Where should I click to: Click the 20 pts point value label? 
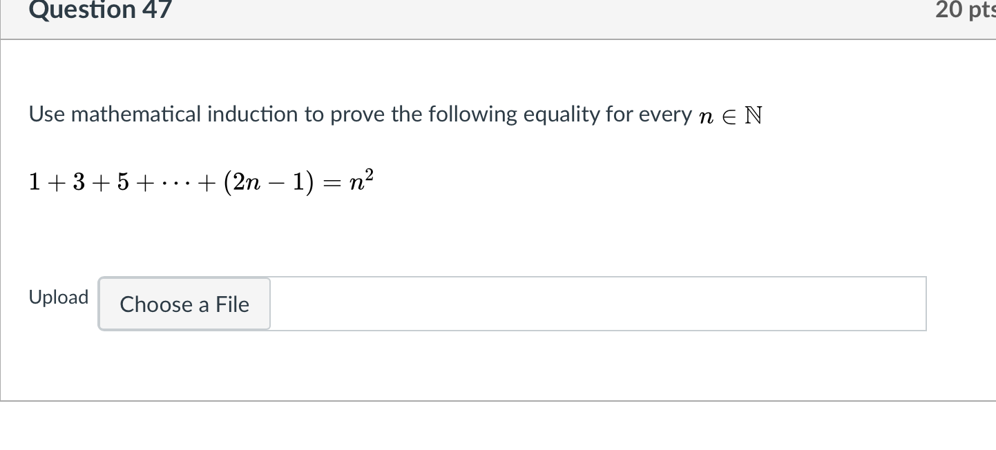(x=966, y=10)
